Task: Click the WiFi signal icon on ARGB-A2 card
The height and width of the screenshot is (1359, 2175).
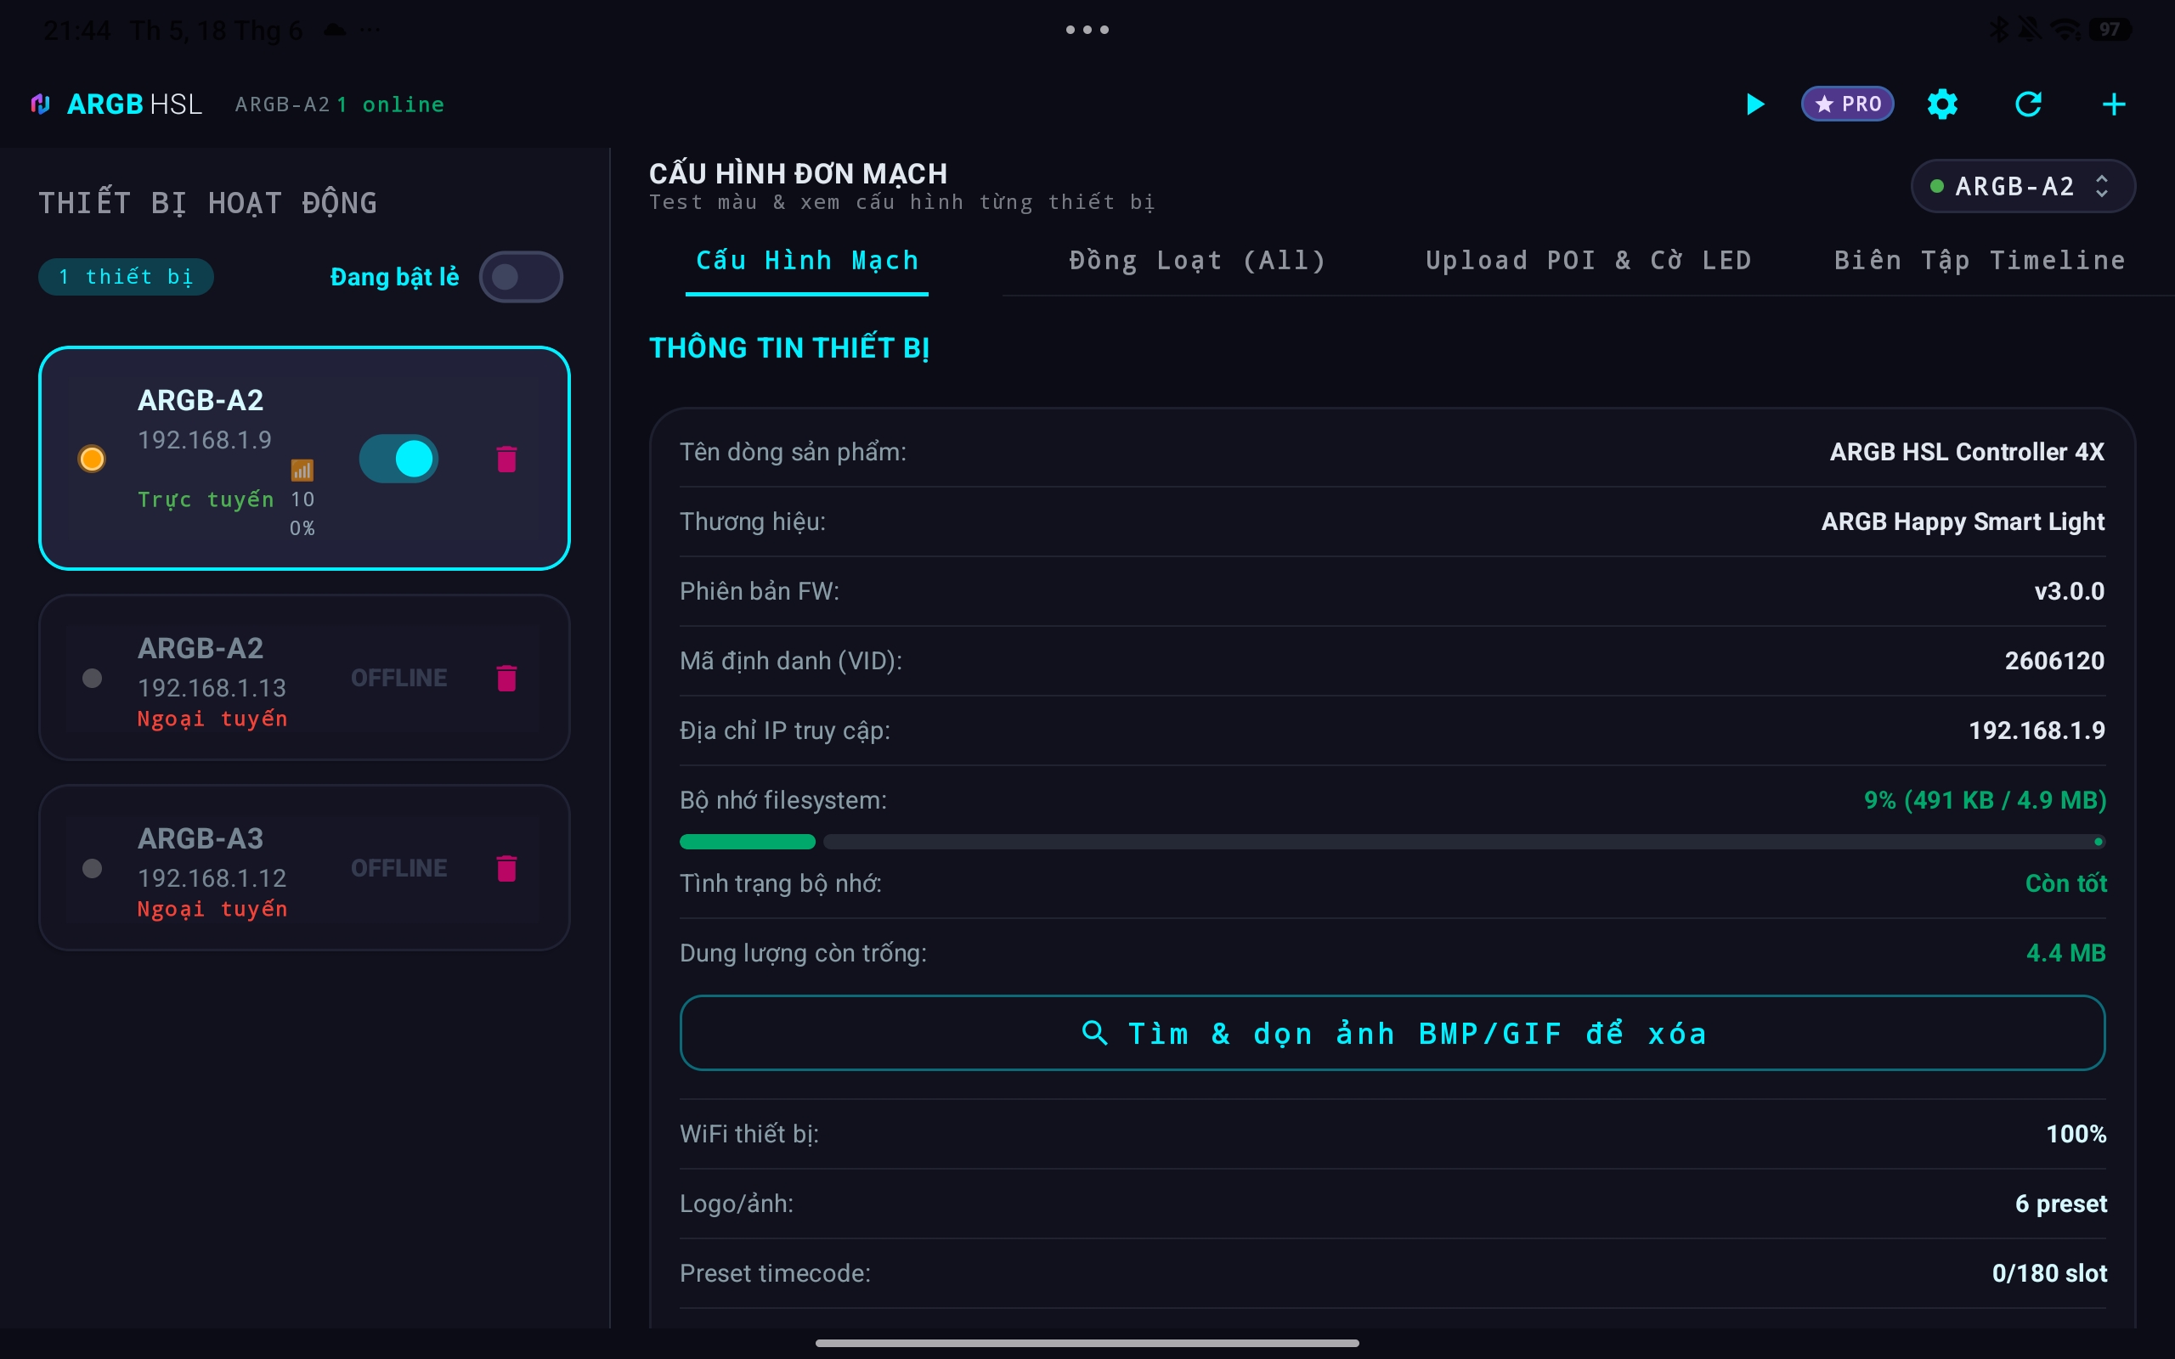Action: tap(302, 470)
